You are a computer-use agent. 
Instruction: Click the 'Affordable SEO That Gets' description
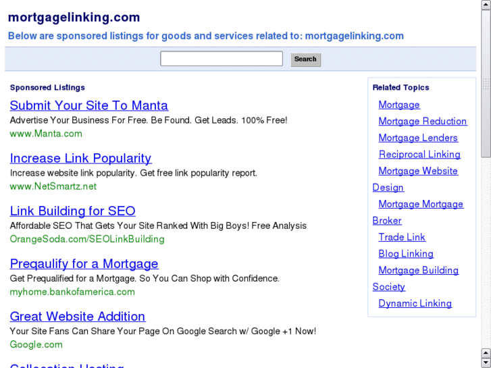pyautogui.click(x=158, y=226)
